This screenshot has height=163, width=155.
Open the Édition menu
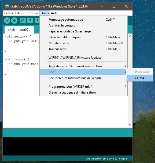point(20,13)
